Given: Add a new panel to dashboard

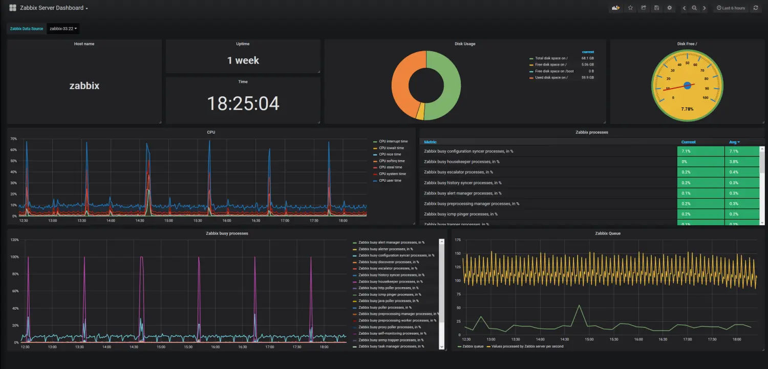Looking at the screenshot, I should tap(616, 8).
